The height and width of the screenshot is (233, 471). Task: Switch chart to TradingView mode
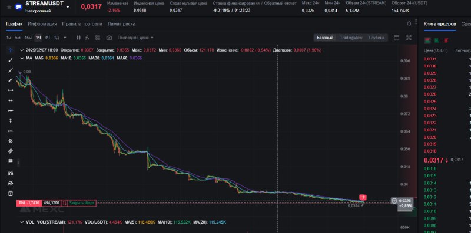click(x=351, y=38)
